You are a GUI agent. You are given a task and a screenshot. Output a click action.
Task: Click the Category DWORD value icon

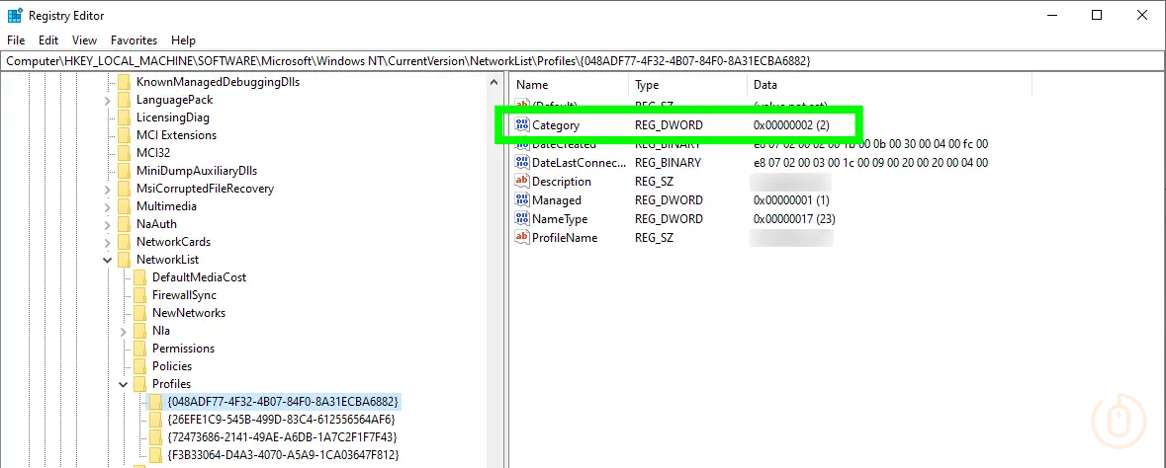(522, 125)
